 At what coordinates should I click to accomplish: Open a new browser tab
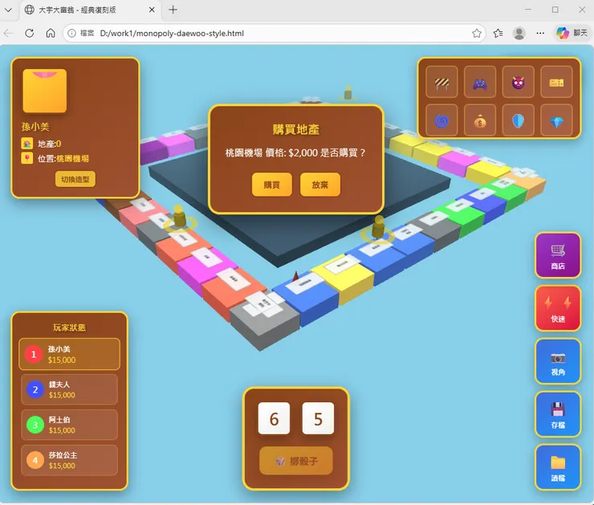coord(173,10)
